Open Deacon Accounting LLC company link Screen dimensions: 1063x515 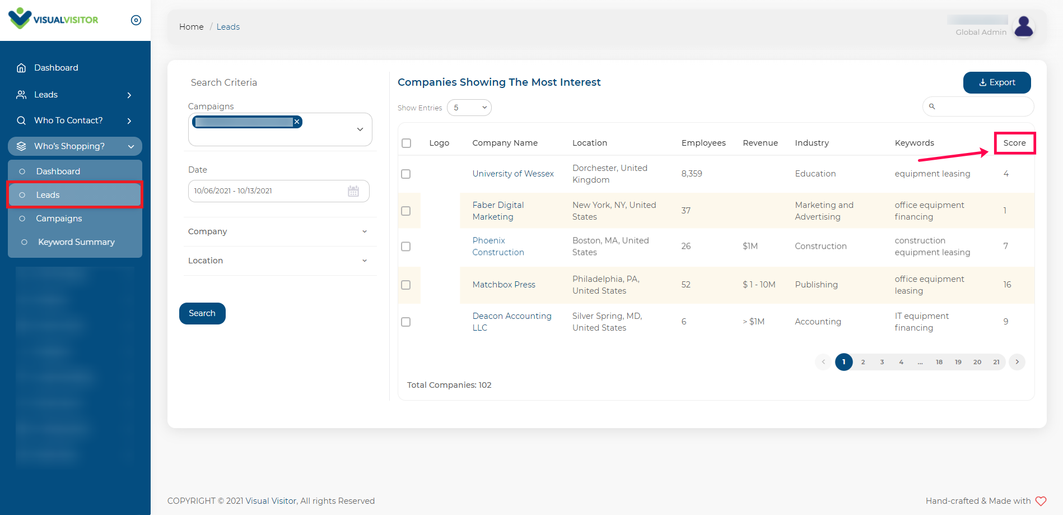[x=512, y=322]
